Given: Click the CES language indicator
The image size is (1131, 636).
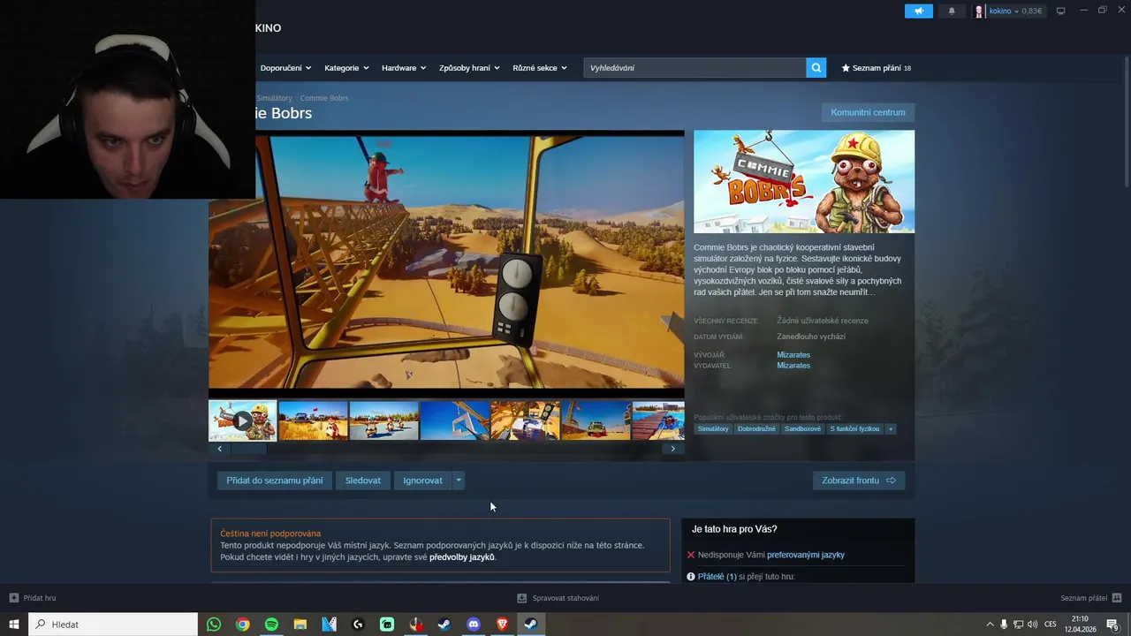Looking at the screenshot, I should point(1051,625).
